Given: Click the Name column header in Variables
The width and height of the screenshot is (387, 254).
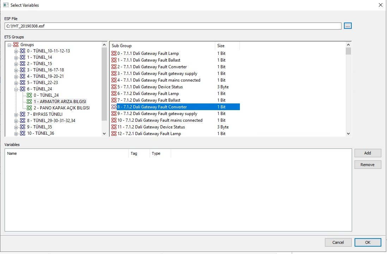Looking at the screenshot, I should click(67, 153).
